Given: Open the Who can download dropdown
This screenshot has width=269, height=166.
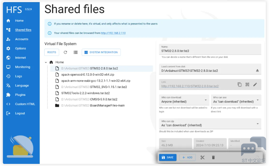Looking at the screenshot, I should 184,100.
